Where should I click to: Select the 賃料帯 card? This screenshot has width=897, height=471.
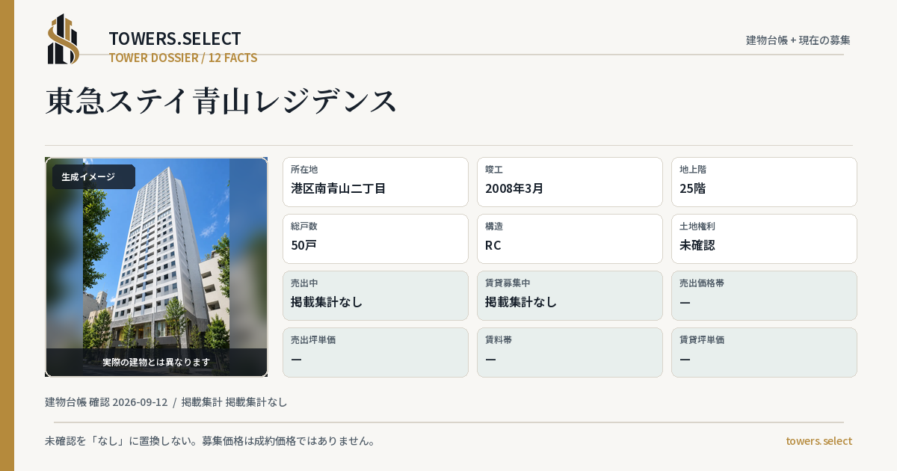[x=570, y=352]
